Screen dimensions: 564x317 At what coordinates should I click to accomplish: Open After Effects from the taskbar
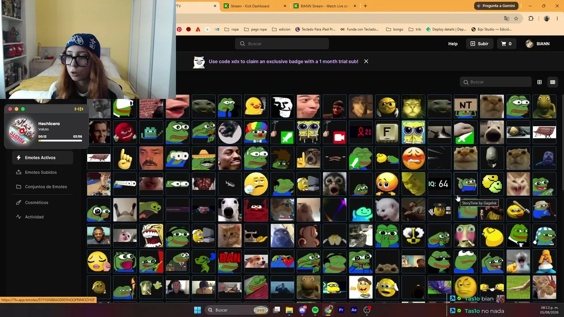tap(354, 310)
